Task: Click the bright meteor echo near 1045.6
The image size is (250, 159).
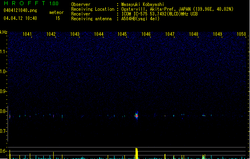Action: click(x=136, y=115)
